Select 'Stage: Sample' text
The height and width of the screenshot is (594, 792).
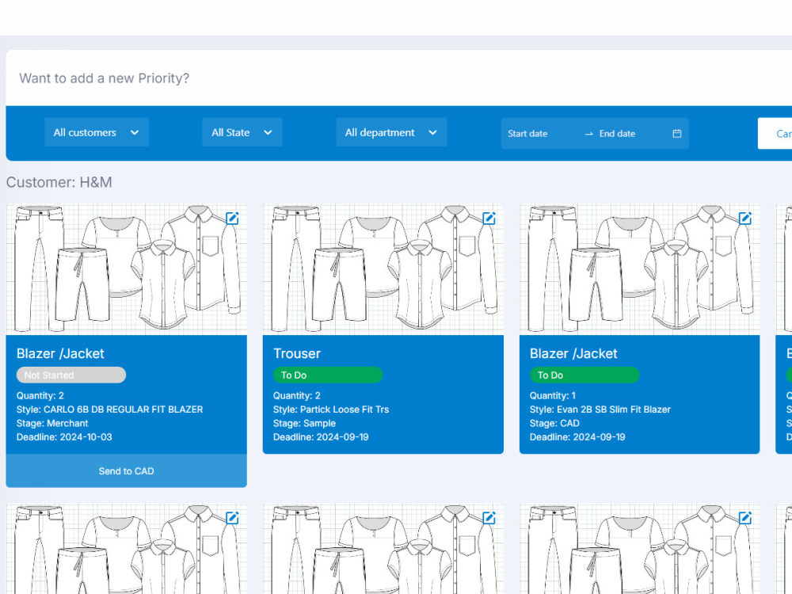point(304,423)
